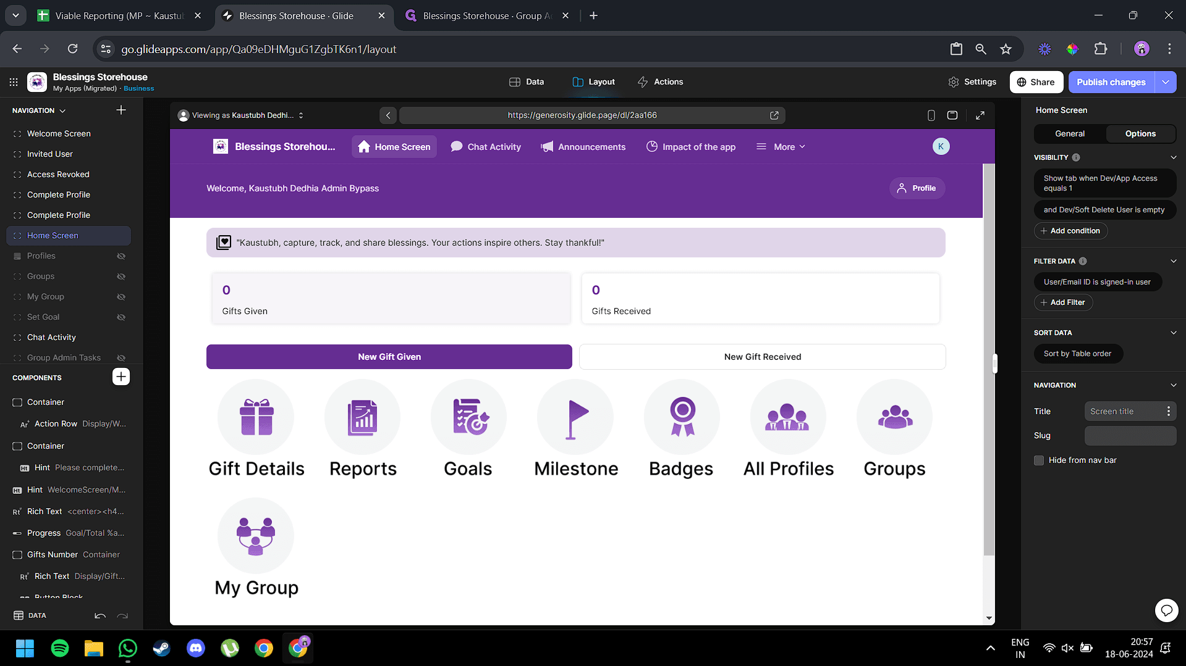Open the Goals icon
The height and width of the screenshot is (666, 1186).
click(x=468, y=417)
